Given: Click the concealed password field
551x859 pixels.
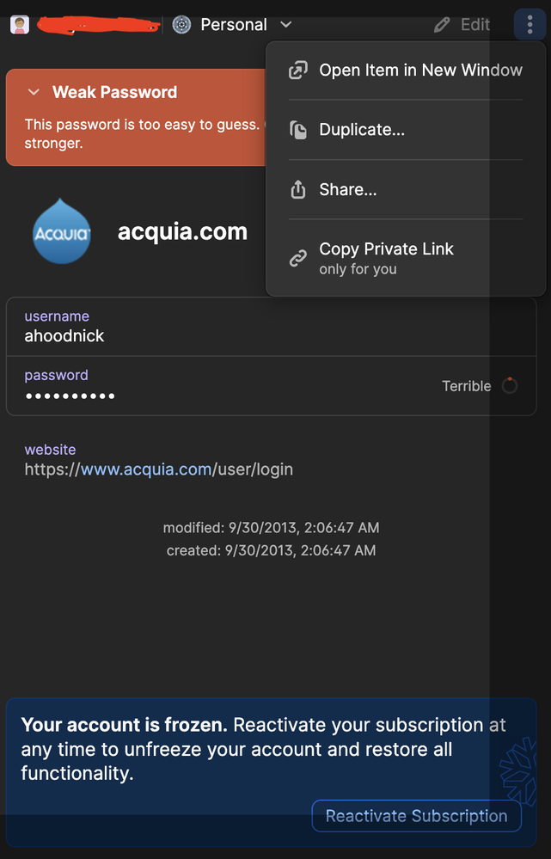Looking at the screenshot, I should coord(70,396).
